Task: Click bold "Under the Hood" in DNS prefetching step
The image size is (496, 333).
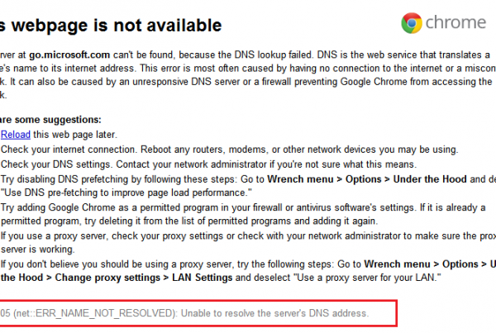Action: coord(430,179)
